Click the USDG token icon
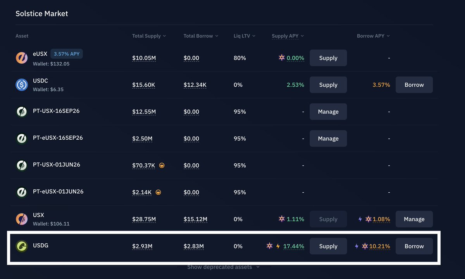Viewport: 465px width, 279px height. 22,246
